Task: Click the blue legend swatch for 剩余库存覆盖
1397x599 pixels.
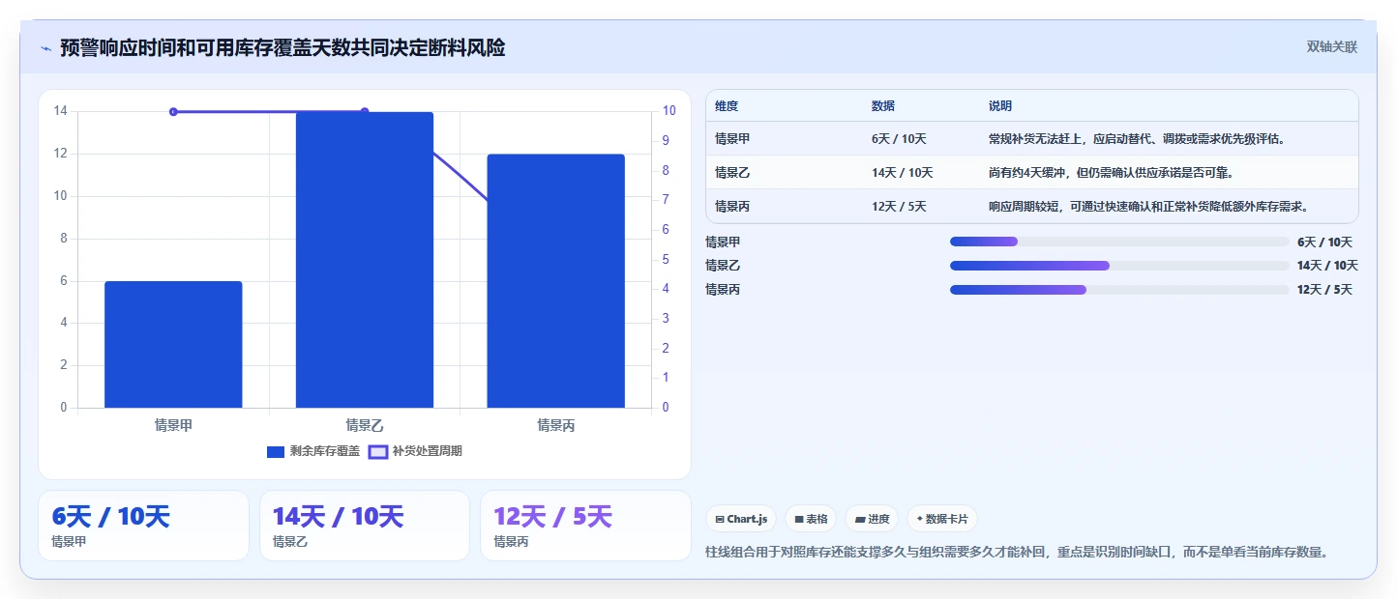Action: coord(276,451)
